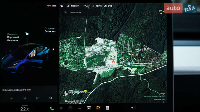Viewport: 200px width, 112px height.
Task: Tap the 22.0 cabin temperature
Action: (x=25, y=109)
